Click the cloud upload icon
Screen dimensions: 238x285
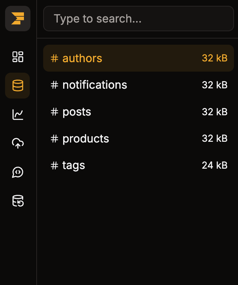pyautogui.click(x=18, y=144)
